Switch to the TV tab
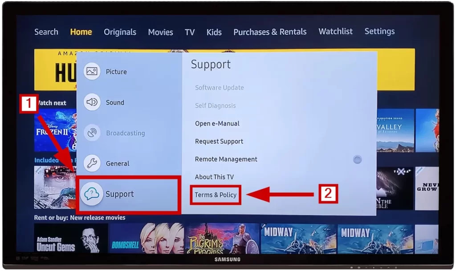 point(190,32)
